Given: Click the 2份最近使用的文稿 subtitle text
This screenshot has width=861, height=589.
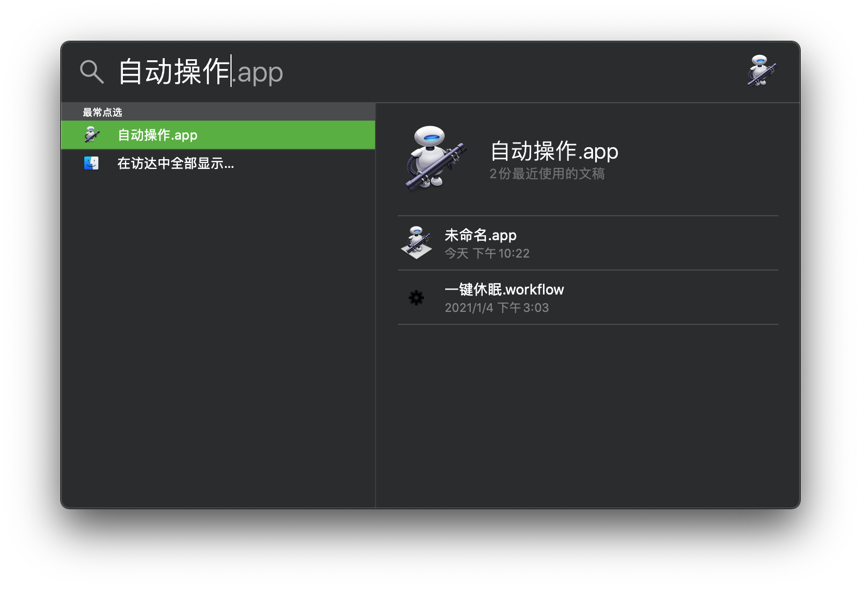Looking at the screenshot, I should coord(547,174).
